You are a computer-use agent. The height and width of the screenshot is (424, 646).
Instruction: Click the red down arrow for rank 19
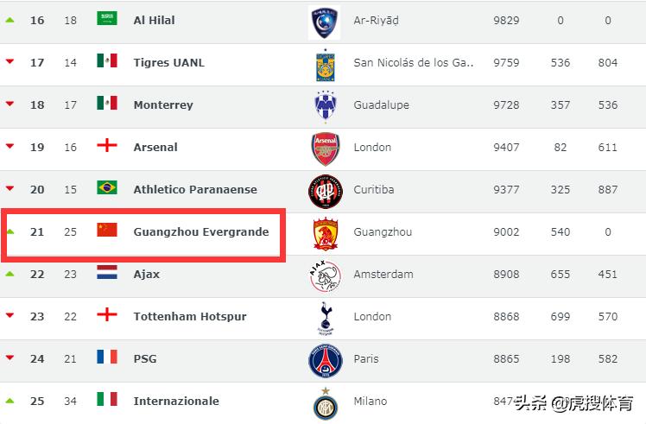click(10, 147)
